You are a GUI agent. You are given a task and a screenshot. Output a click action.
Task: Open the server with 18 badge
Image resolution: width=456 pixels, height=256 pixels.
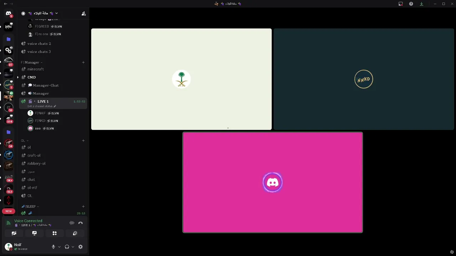(9, 107)
